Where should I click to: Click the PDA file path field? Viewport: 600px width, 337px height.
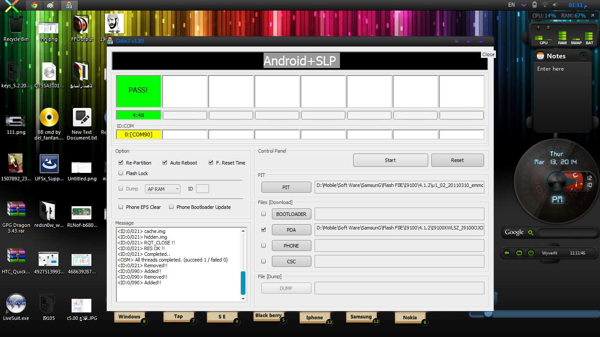point(399,229)
